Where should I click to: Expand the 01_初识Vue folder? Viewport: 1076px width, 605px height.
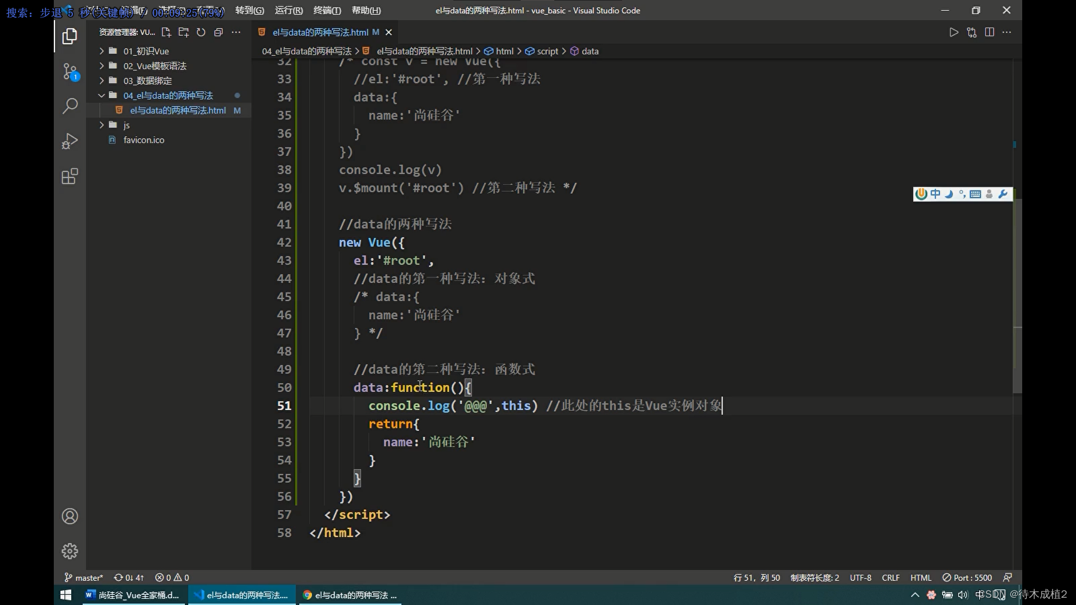pos(146,51)
